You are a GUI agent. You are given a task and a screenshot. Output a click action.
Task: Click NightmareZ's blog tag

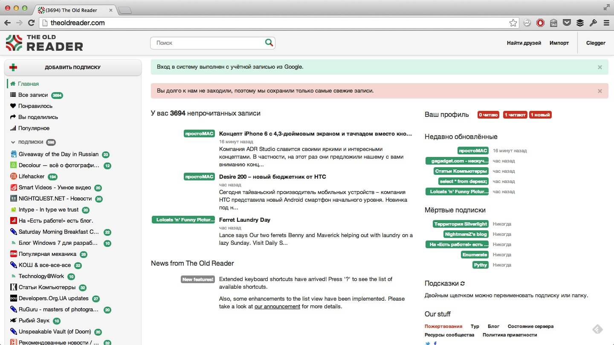click(x=466, y=234)
